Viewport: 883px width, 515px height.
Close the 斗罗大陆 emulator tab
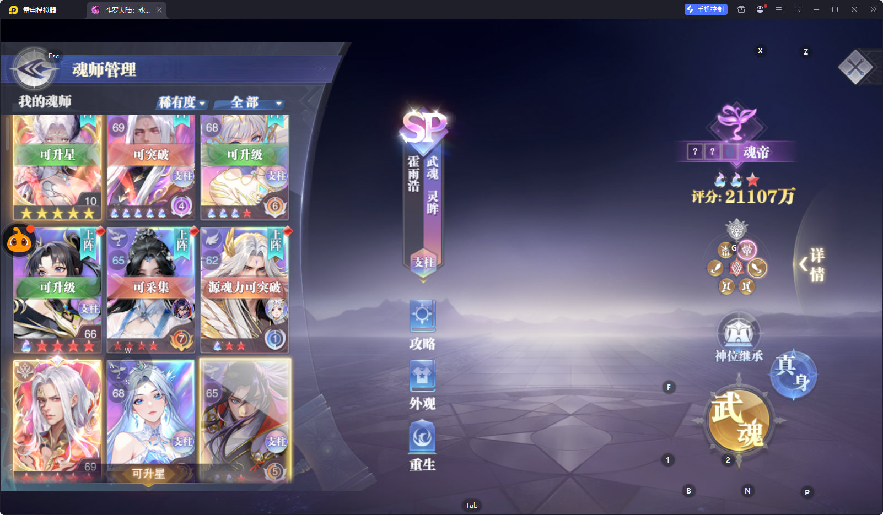pos(159,10)
